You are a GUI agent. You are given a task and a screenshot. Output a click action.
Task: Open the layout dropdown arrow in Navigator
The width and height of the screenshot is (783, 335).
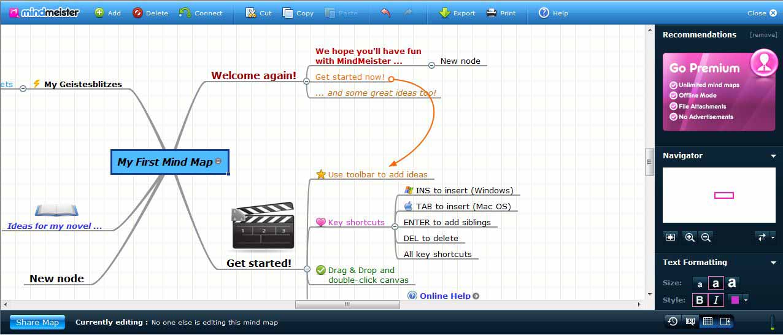(773, 237)
